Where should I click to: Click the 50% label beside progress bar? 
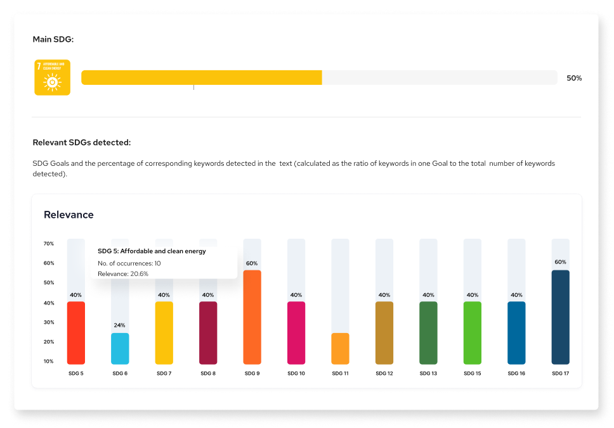(x=573, y=78)
